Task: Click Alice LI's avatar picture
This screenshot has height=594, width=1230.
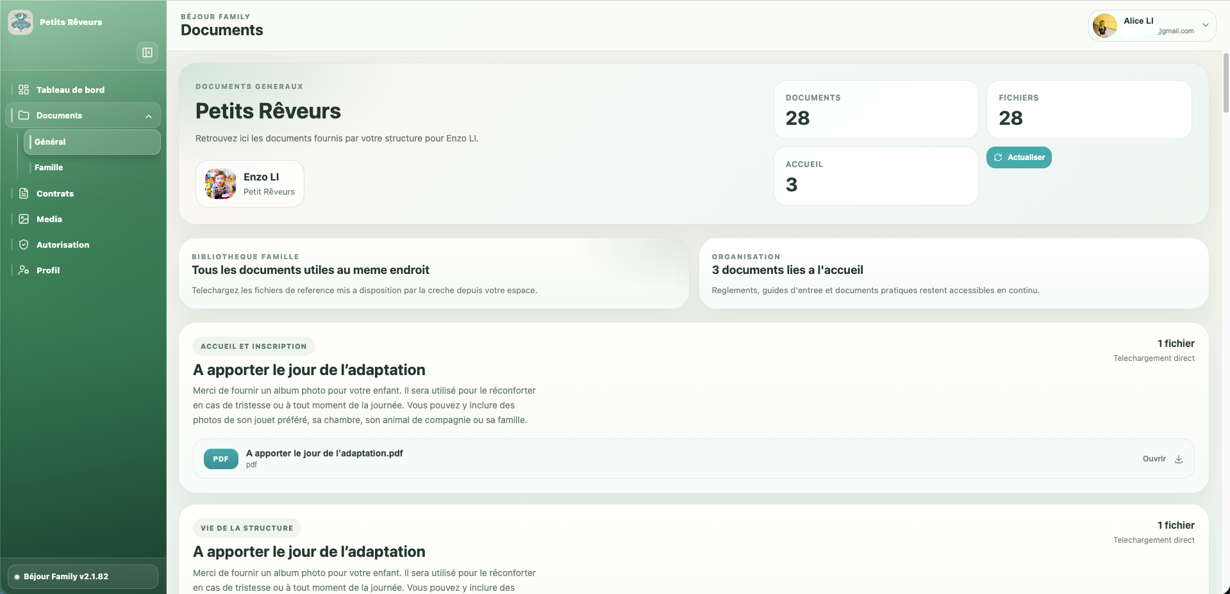Action: 1105,26
